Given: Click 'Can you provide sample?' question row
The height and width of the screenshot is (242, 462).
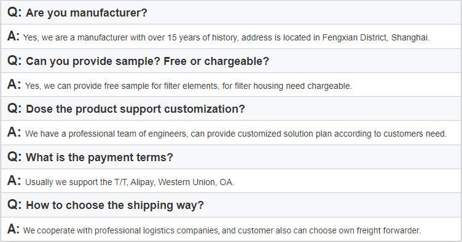Looking at the screenshot, I should 231,61.
